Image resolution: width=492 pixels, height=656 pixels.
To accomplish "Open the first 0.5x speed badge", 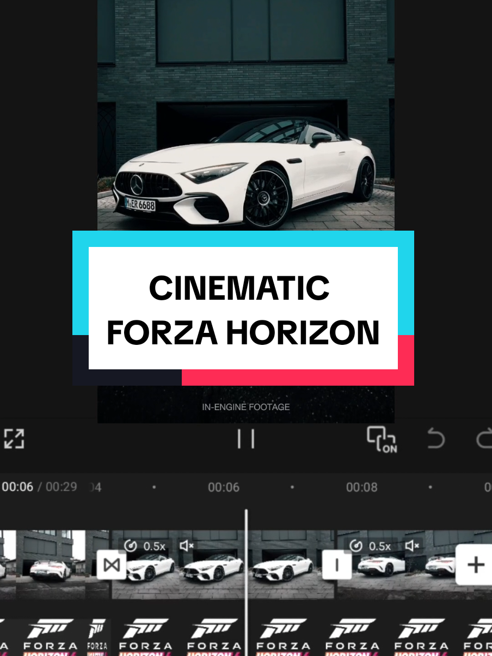I will tap(145, 546).
